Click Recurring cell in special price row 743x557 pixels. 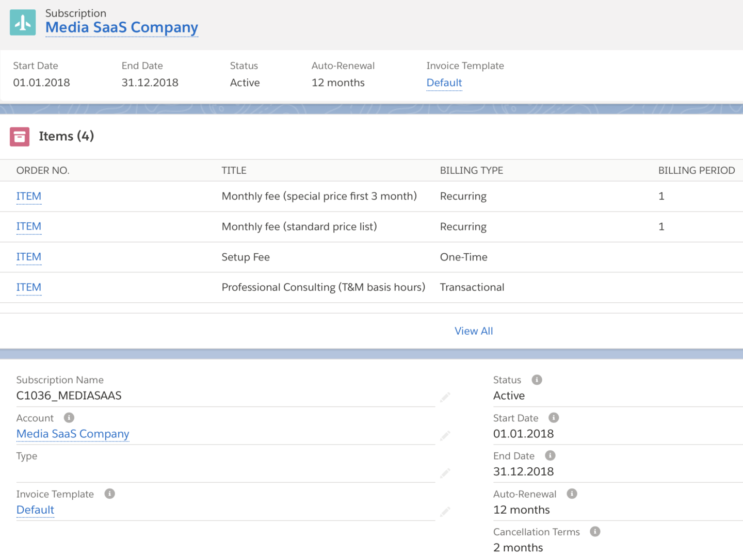point(463,196)
